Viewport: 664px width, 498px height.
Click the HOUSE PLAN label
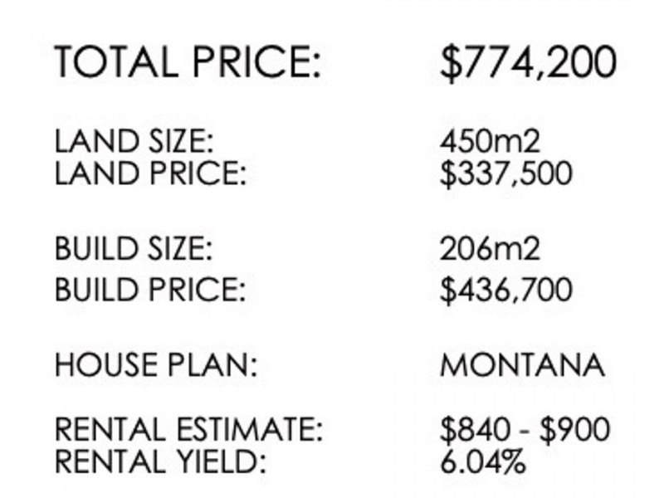156,364
